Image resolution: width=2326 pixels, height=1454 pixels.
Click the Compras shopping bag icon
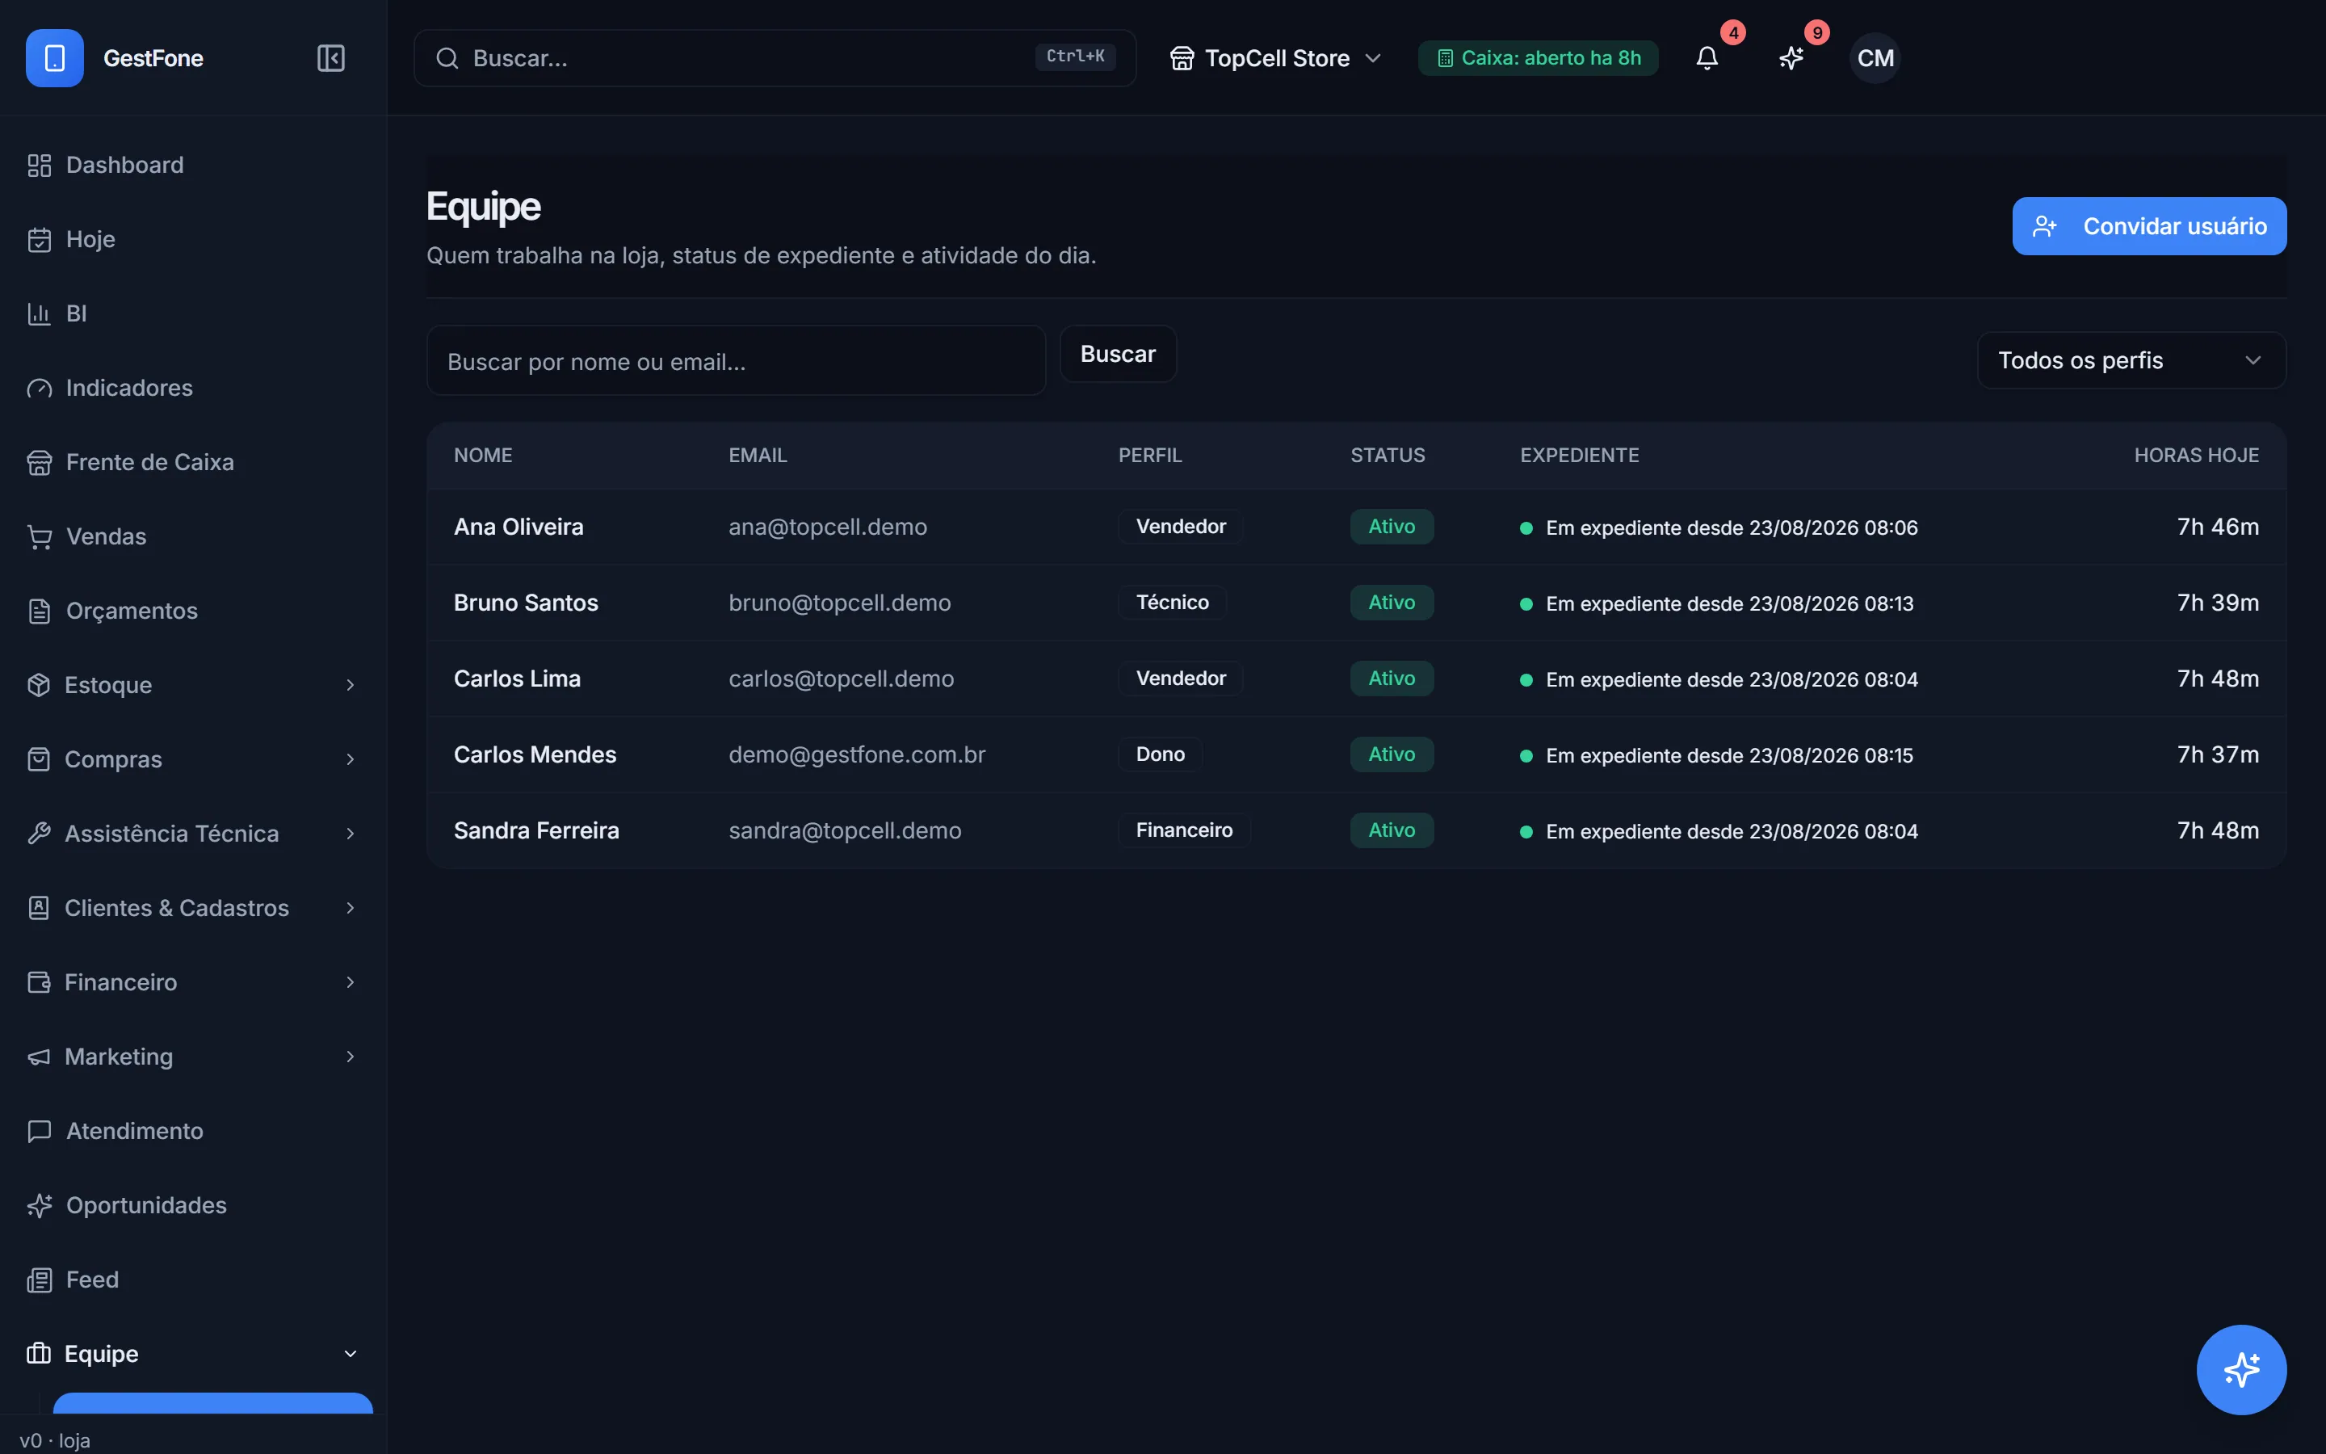[39, 759]
